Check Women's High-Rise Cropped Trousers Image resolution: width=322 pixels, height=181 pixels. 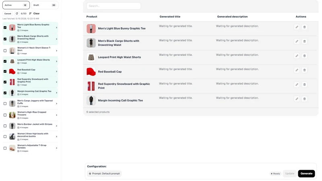[x=5, y=115]
